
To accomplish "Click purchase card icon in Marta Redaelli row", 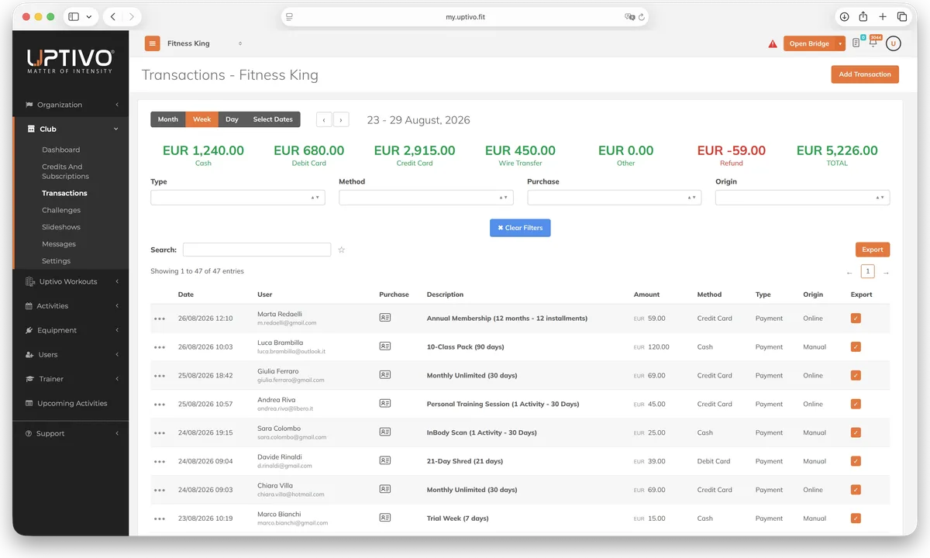I will pos(385,318).
